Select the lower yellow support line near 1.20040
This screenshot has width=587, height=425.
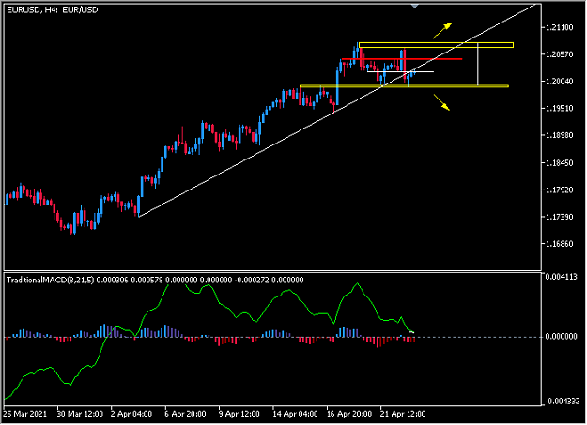(x=404, y=86)
